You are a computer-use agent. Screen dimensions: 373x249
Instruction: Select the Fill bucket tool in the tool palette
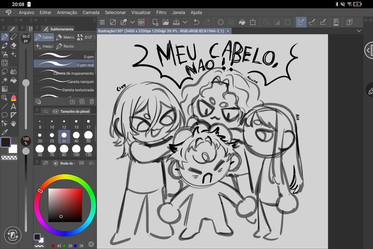[x=13, y=80]
